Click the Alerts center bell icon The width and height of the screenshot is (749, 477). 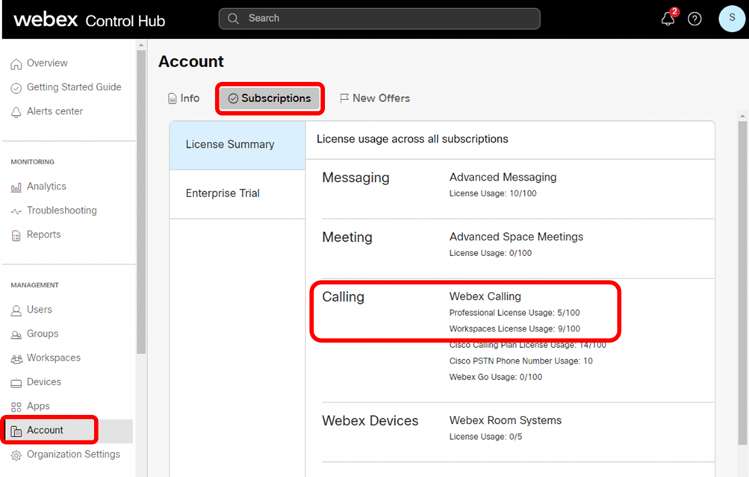16,112
